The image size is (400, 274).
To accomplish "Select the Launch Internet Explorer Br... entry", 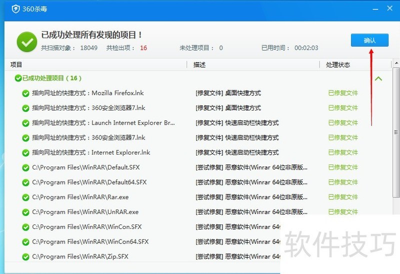I will [x=103, y=122].
